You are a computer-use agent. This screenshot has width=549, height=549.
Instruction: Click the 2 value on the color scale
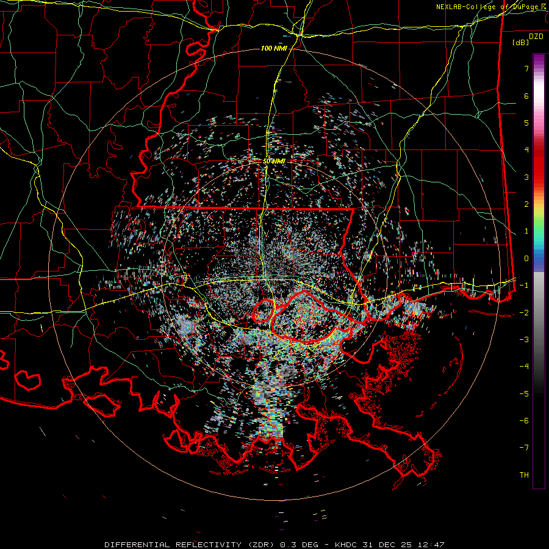[x=526, y=204]
